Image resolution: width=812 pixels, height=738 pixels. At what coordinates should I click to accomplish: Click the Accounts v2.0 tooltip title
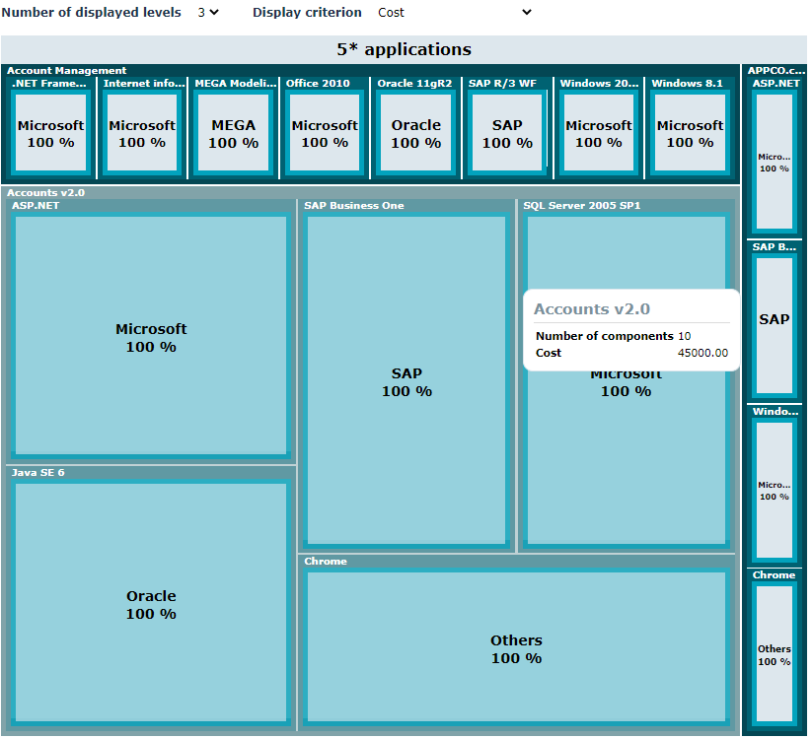coord(592,309)
